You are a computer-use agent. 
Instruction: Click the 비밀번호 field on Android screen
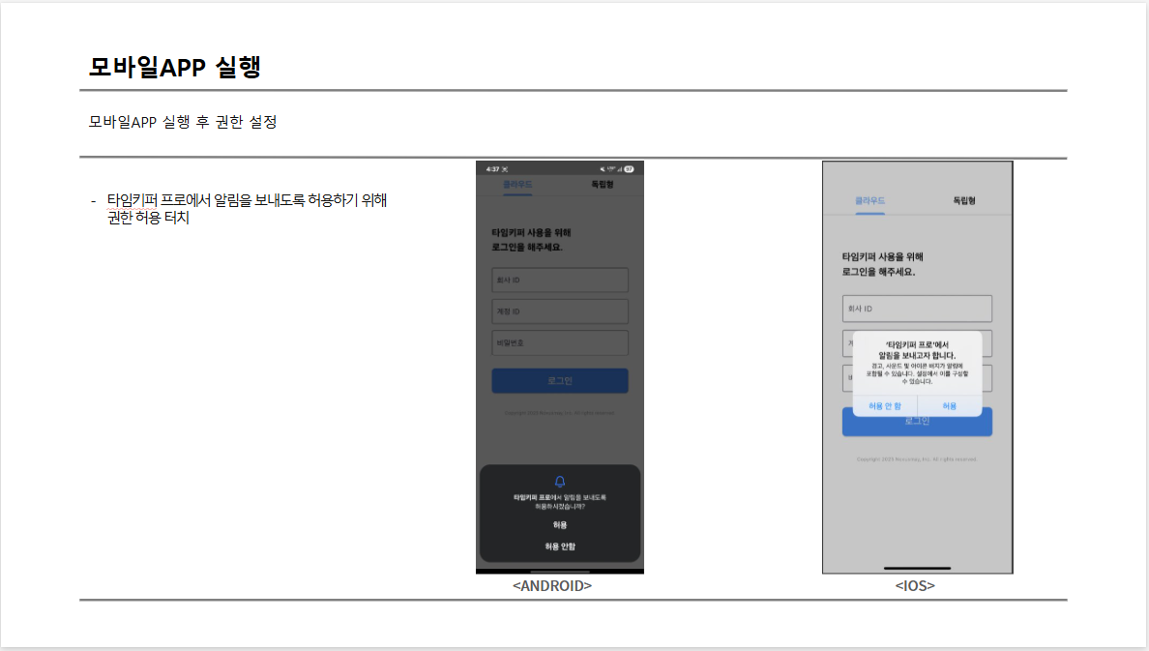[560, 343]
